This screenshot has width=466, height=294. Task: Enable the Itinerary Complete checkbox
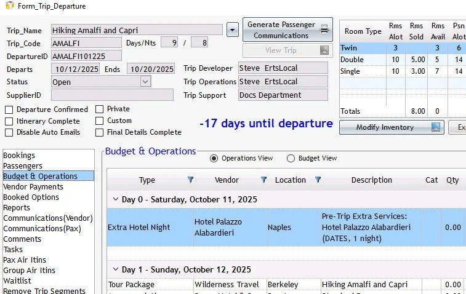click(9, 121)
